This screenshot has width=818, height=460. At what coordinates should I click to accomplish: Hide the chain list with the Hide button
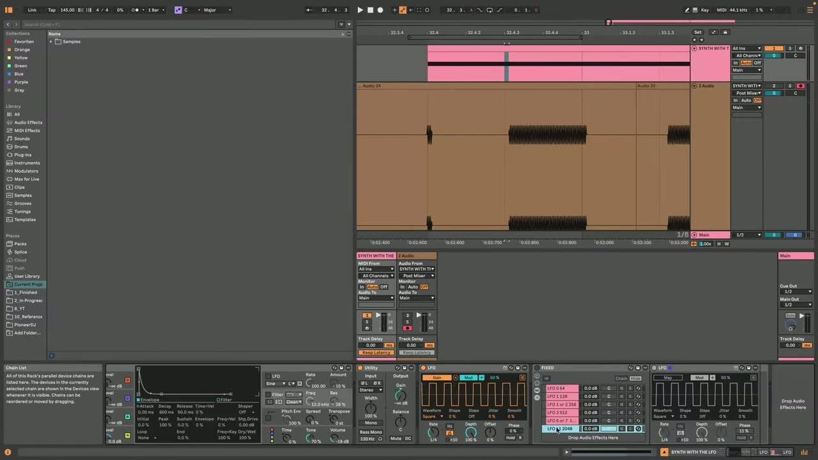pyautogui.click(x=635, y=378)
